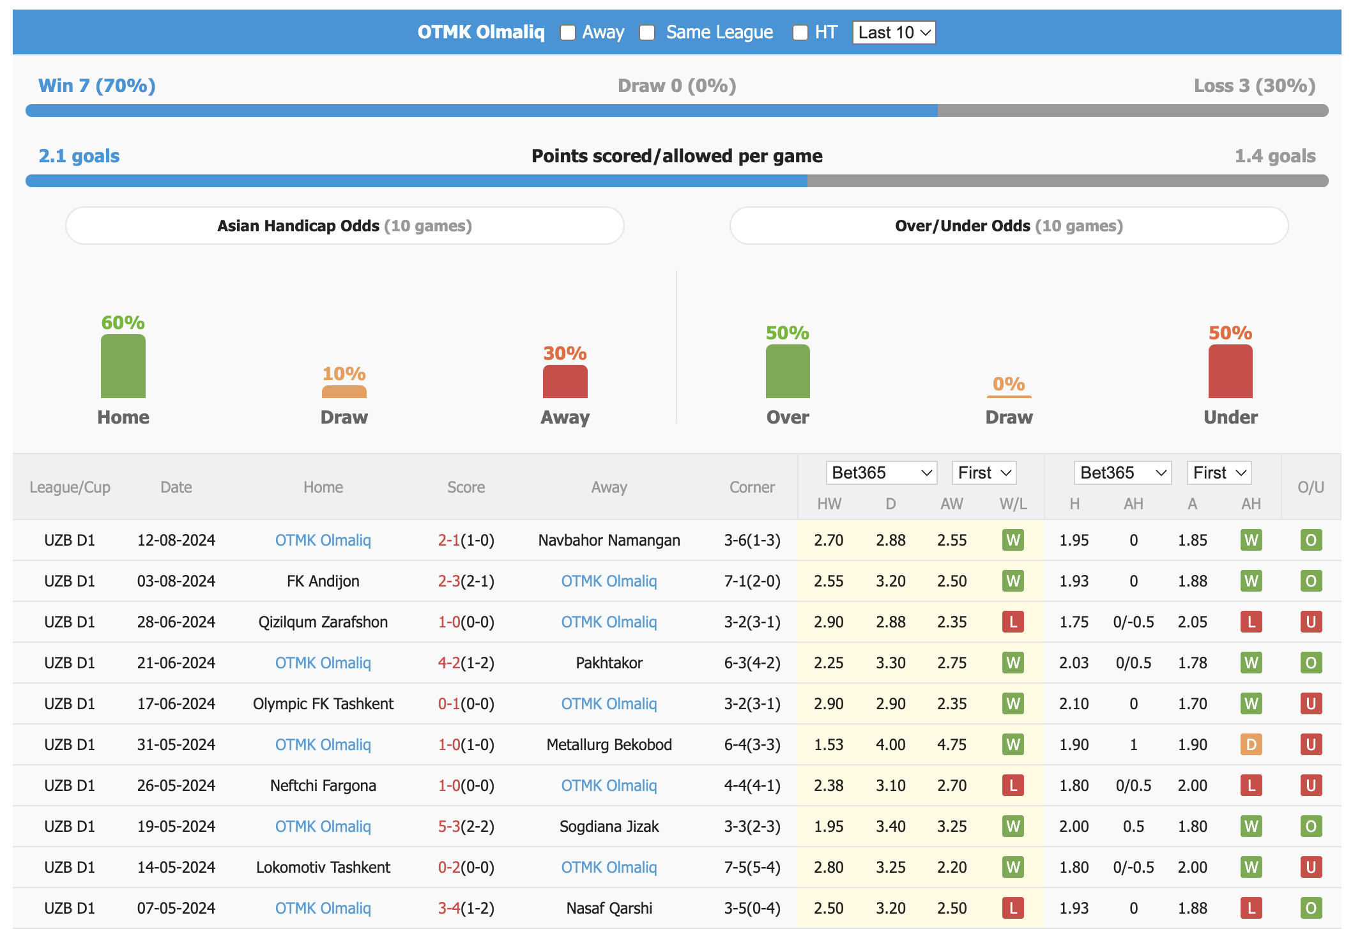Click the red U badge in 14-05-2024 row
The height and width of the screenshot is (929, 1353).
tap(1311, 867)
